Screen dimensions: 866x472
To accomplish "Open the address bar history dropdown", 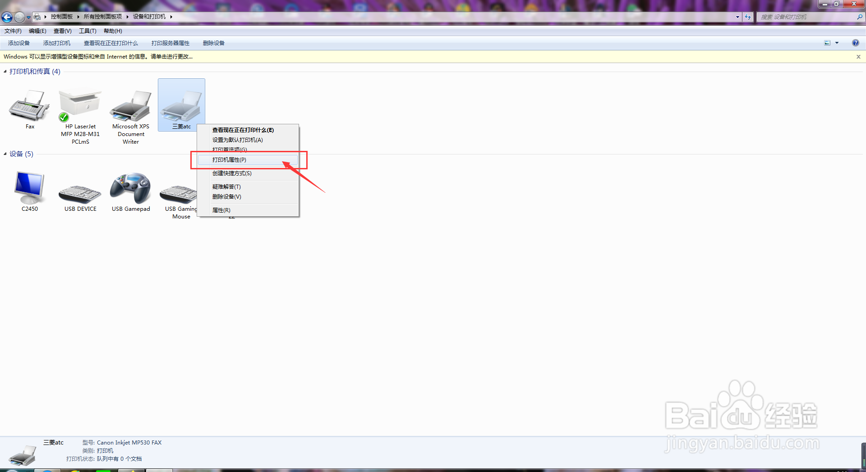I will pos(737,17).
